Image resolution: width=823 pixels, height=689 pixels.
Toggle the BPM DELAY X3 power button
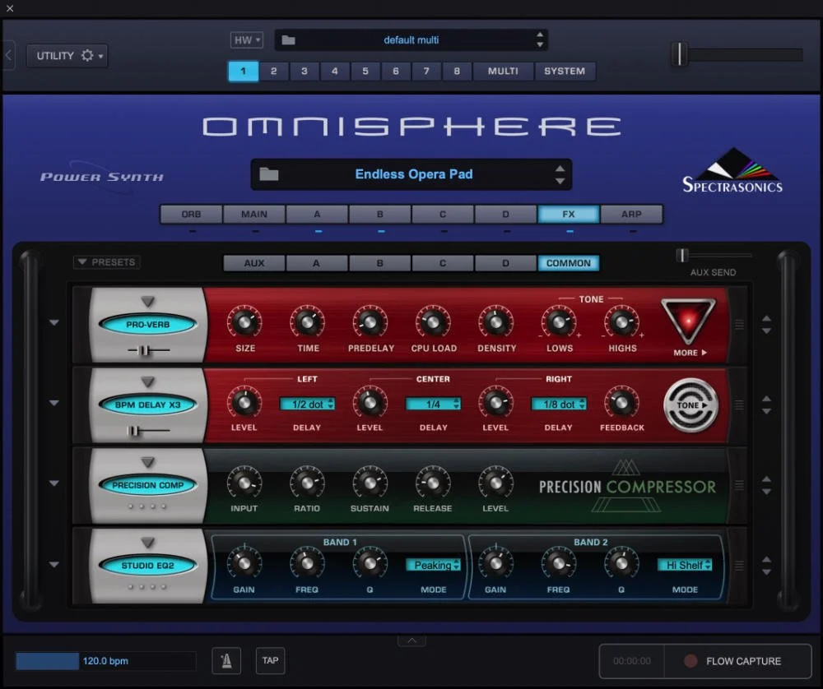point(147,405)
